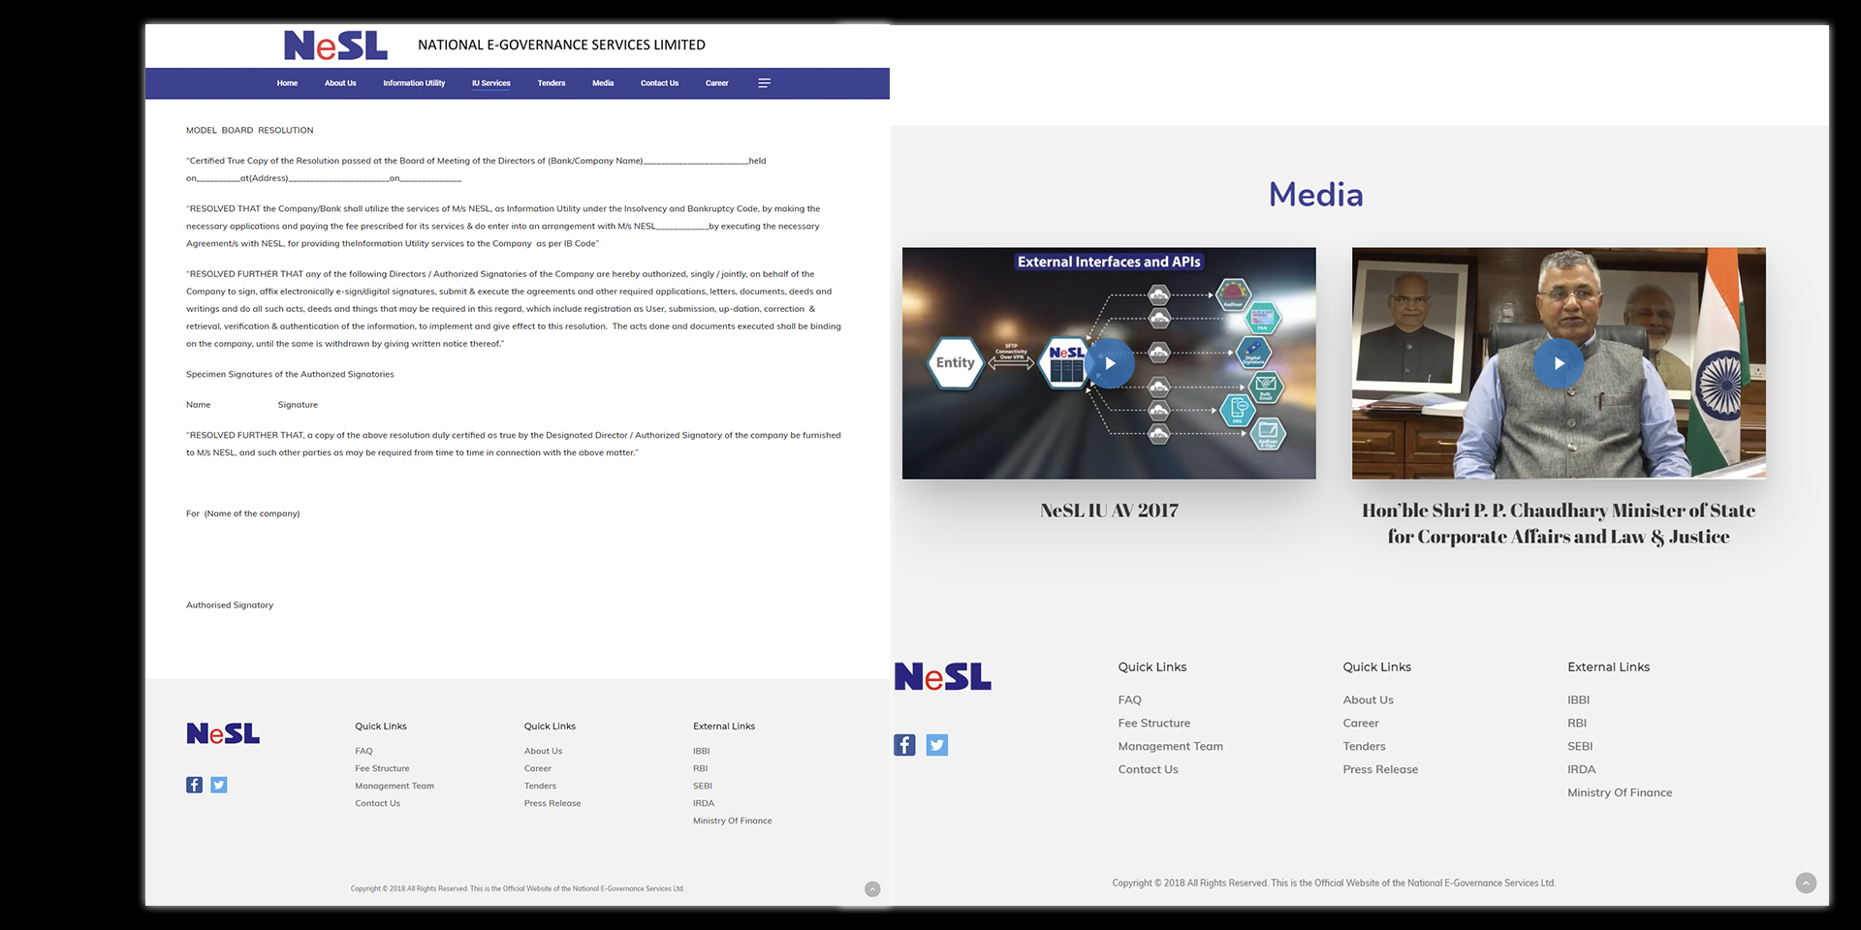This screenshot has width=1861, height=930.
Task: Open Twitter icon in Media page footer
Action: 937,745
